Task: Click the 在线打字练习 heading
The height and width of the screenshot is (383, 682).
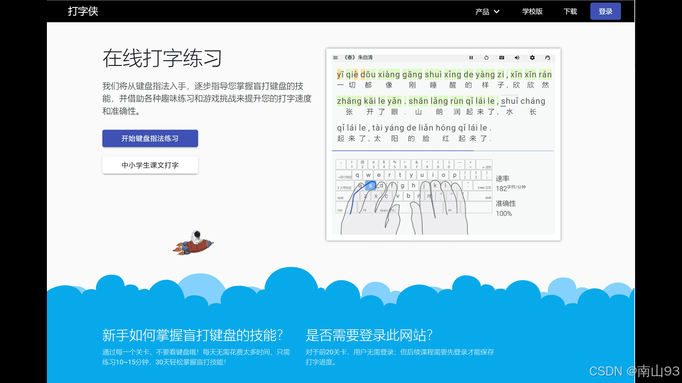Action: point(162,58)
